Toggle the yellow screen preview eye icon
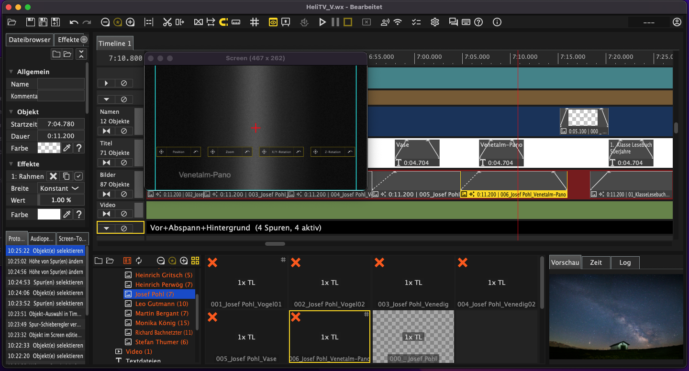 click(x=273, y=22)
